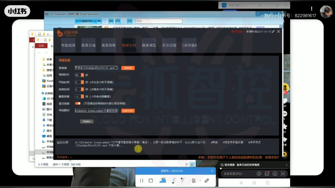Click the 小红书 logo badge
335x188 pixels.
[x=17, y=11]
